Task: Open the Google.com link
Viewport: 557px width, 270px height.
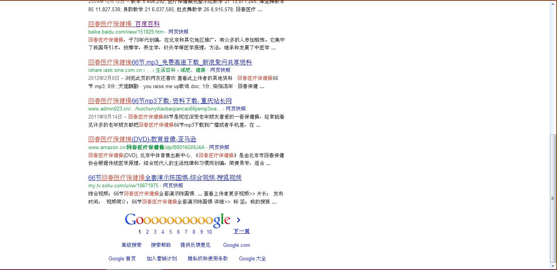Action: (237, 245)
